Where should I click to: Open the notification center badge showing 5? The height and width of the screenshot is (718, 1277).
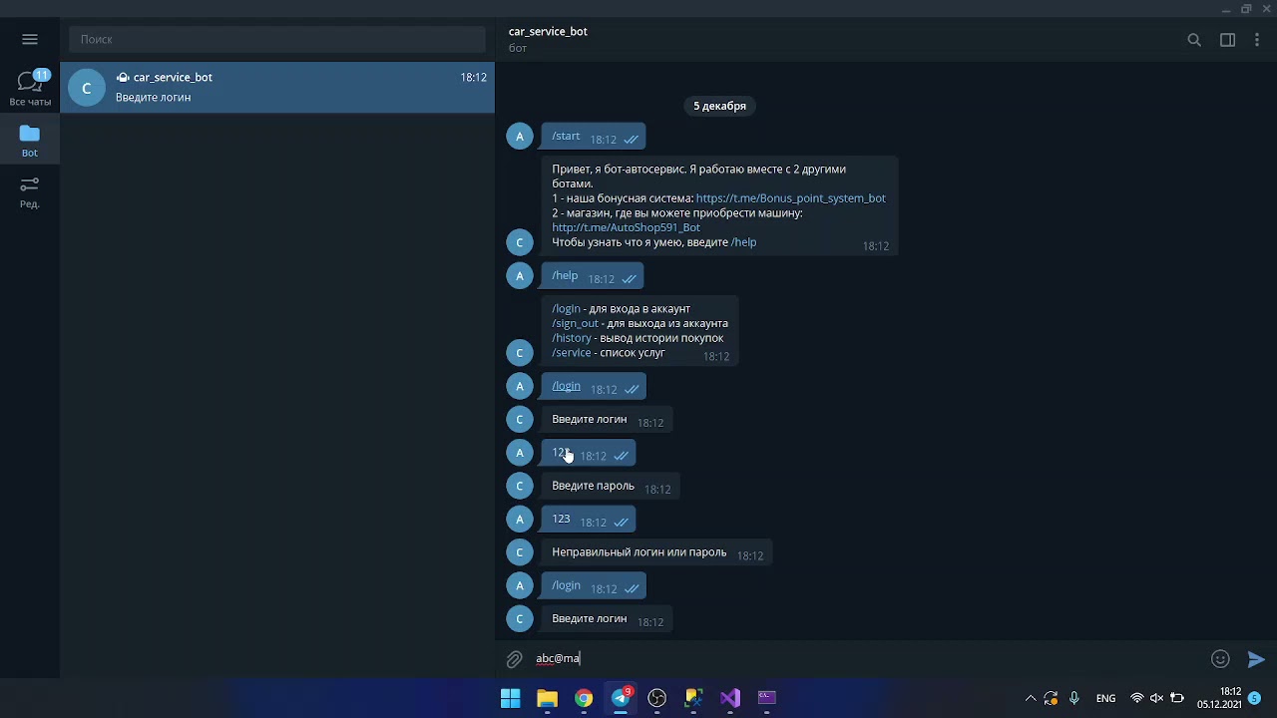1255,698
